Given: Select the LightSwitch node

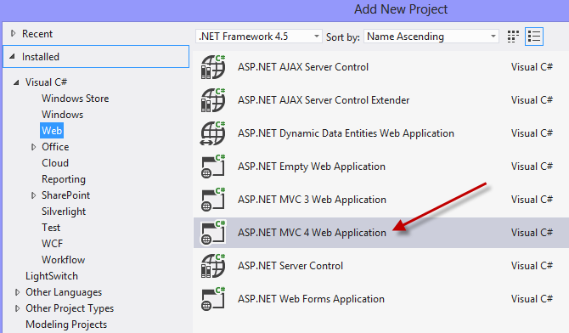Looking at the screenshot, I should click(x=52, y=276).
